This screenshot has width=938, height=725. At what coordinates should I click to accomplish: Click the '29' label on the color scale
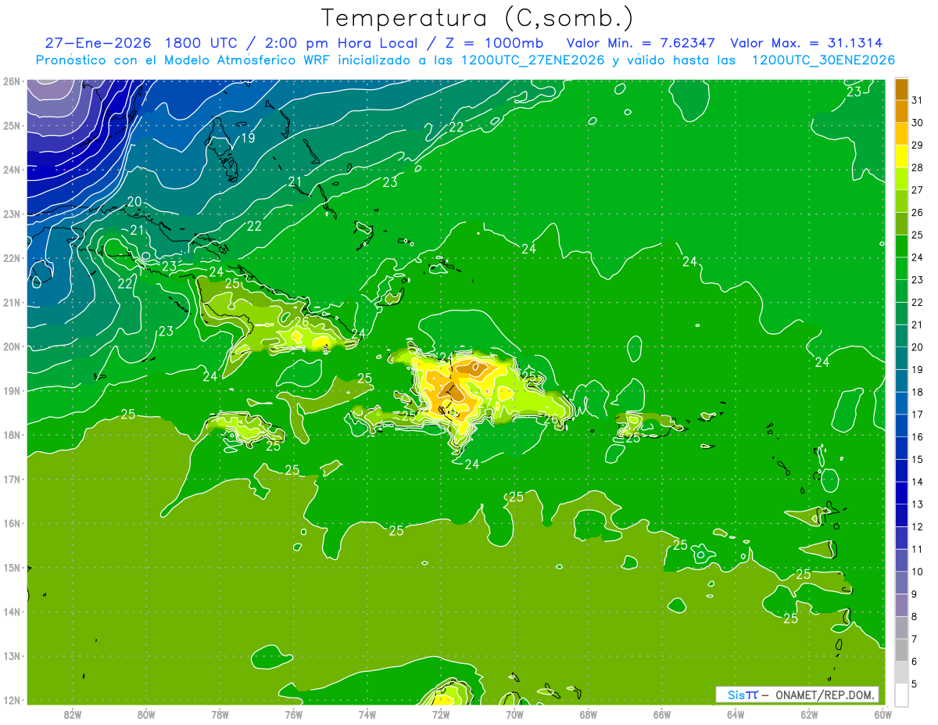coord(917,145)
